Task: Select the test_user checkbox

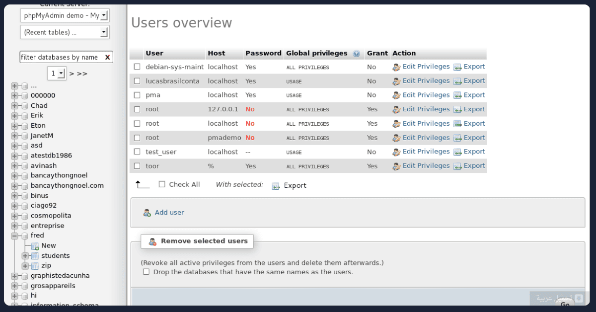Action: point(137,152)
